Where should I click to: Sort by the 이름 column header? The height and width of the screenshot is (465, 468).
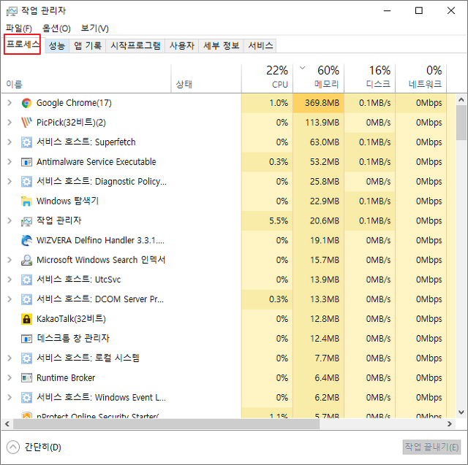[x=86, y=78]
